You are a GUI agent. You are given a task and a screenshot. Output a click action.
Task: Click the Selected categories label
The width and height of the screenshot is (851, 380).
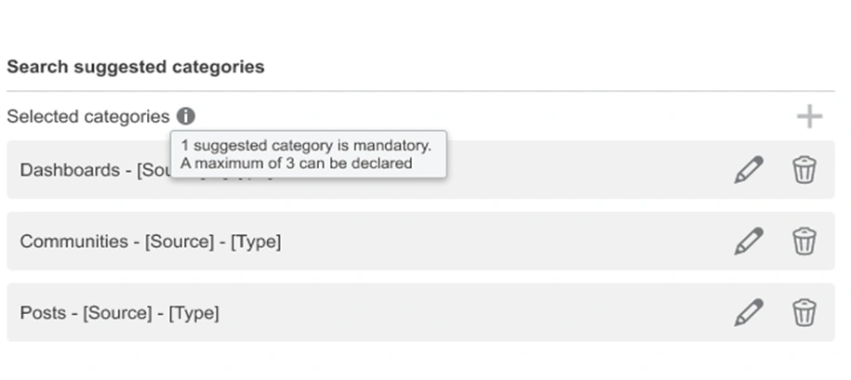pos(88,117)
